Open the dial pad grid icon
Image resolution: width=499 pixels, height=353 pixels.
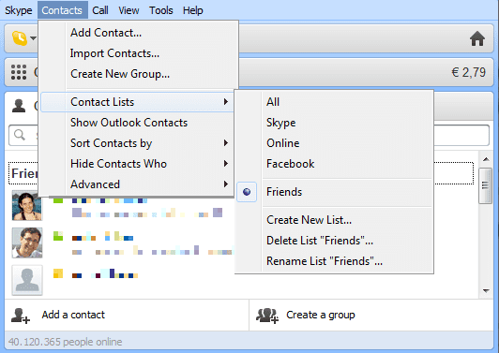[19, 72]
